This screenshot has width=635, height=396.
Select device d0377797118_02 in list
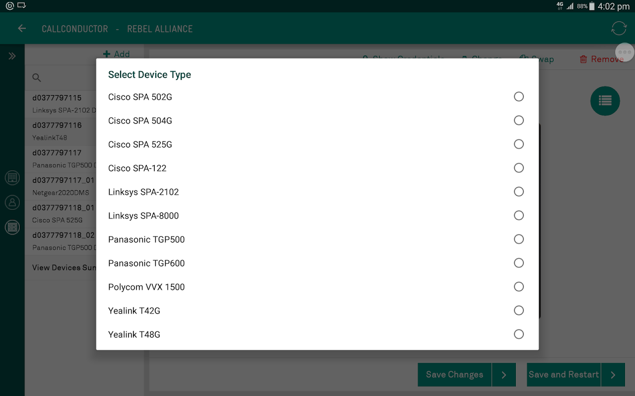[61, 241]
